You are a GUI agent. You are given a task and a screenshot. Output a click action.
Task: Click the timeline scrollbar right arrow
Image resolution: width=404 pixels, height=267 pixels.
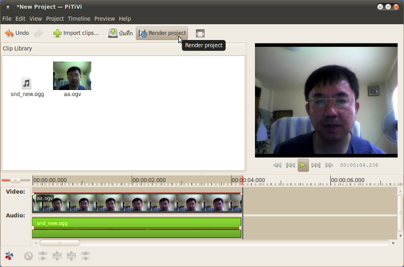(x=393, y=243)
